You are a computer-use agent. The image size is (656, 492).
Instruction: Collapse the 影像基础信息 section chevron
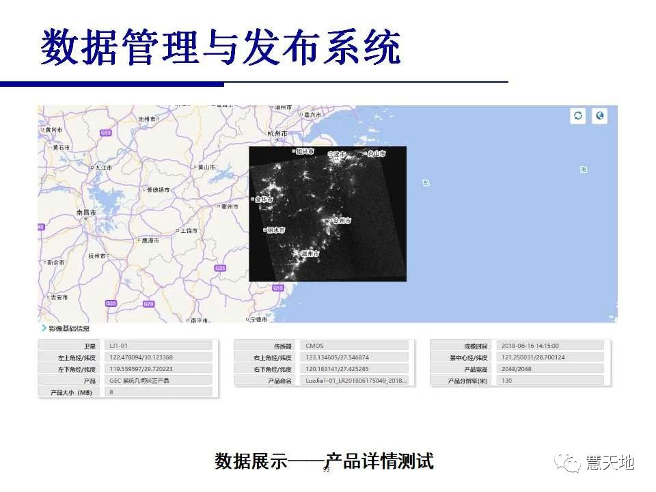[43, 329]
